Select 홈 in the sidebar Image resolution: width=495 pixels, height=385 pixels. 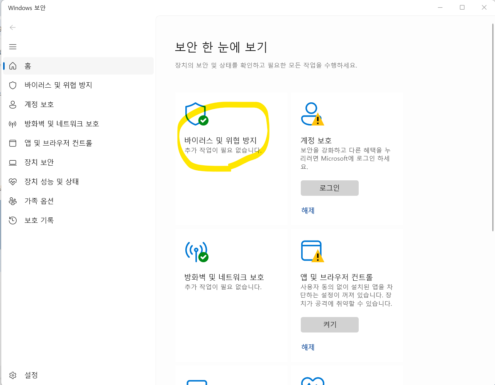click(x=78, y=66)
